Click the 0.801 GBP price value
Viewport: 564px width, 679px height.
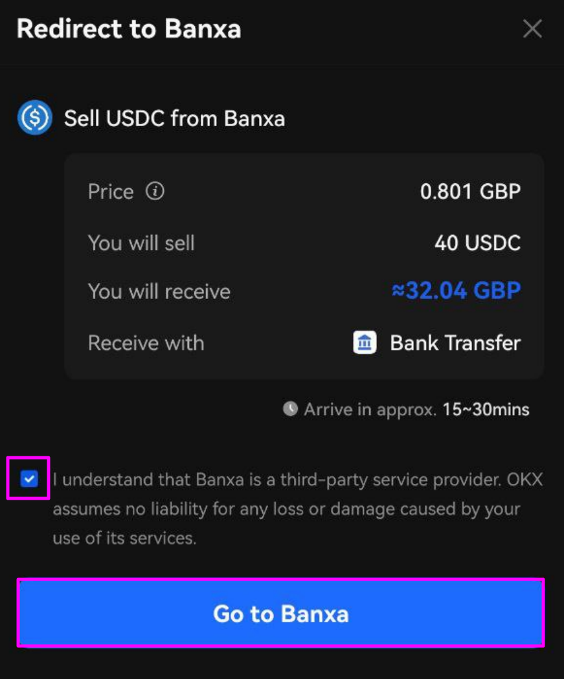tap(471, 192)
